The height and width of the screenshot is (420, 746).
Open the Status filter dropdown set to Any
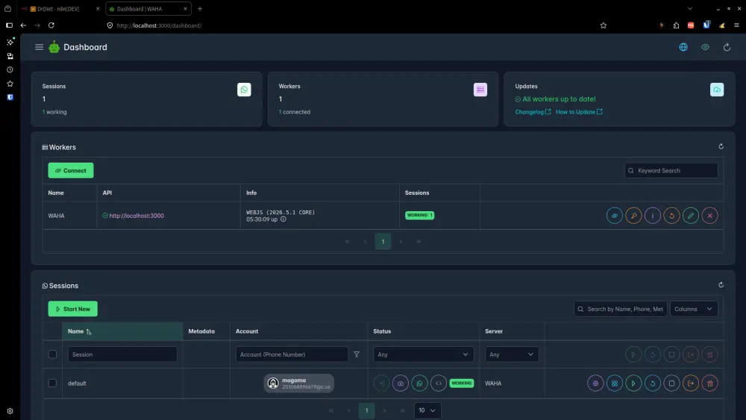(x=423, y=354)
